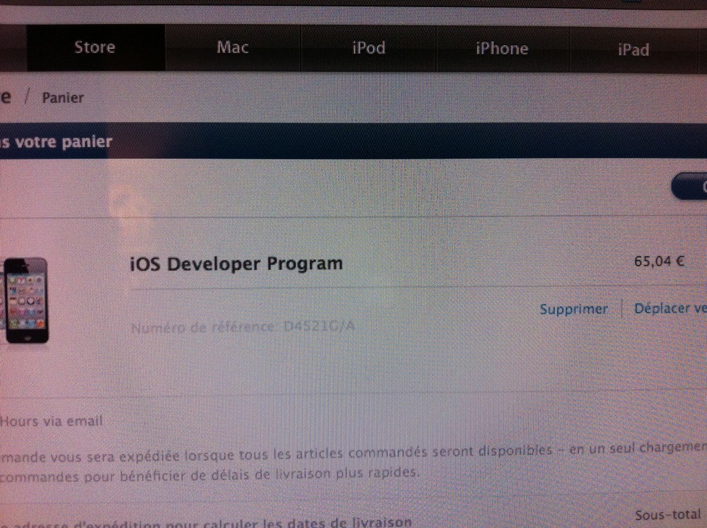707x528 pixels.
Task: Open the iPad tab
Action: click(x=633, y=50)
